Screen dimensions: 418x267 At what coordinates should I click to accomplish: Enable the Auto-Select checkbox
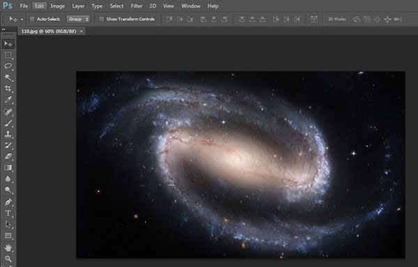32,19
